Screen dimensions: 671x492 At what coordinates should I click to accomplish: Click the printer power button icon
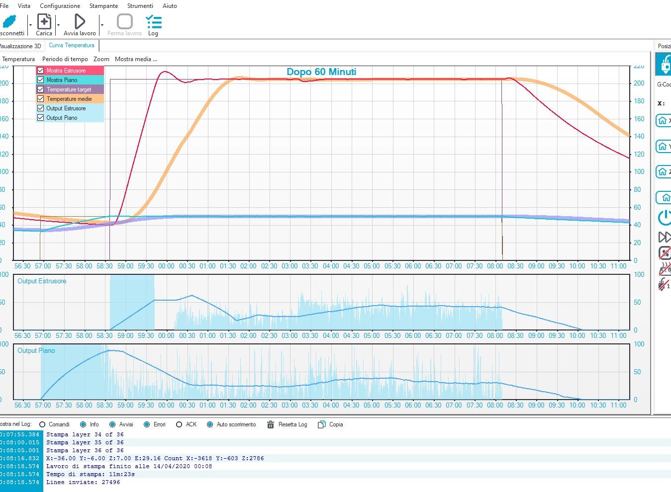click(x=665, y=217)
